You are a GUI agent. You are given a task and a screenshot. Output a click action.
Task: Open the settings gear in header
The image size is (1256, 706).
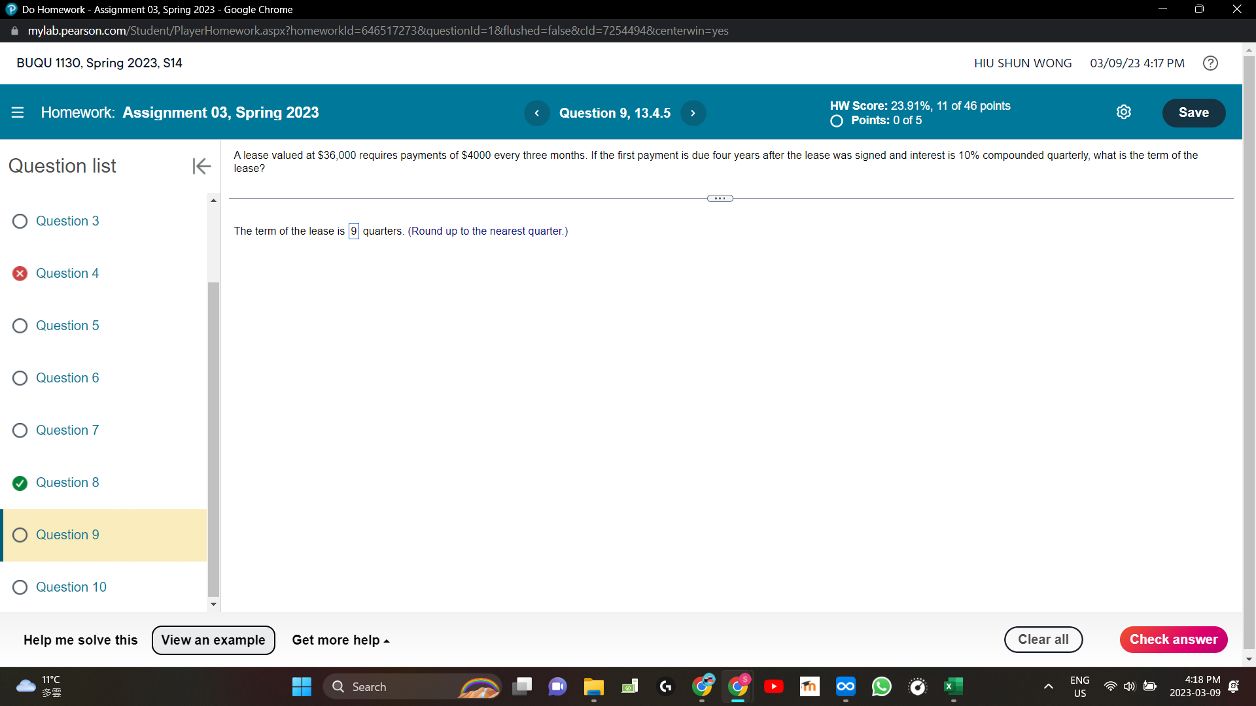click(1123, 112)
